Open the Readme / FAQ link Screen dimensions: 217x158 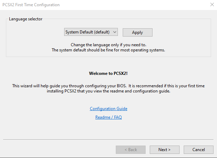(x=108, y=117)
